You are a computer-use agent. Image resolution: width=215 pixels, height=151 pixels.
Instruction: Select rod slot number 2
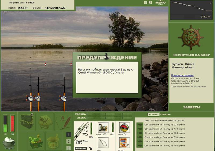pos(69,141)
